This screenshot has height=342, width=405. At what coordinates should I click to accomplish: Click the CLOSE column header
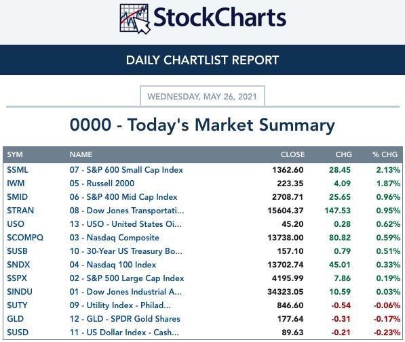[x=292, y=154]
